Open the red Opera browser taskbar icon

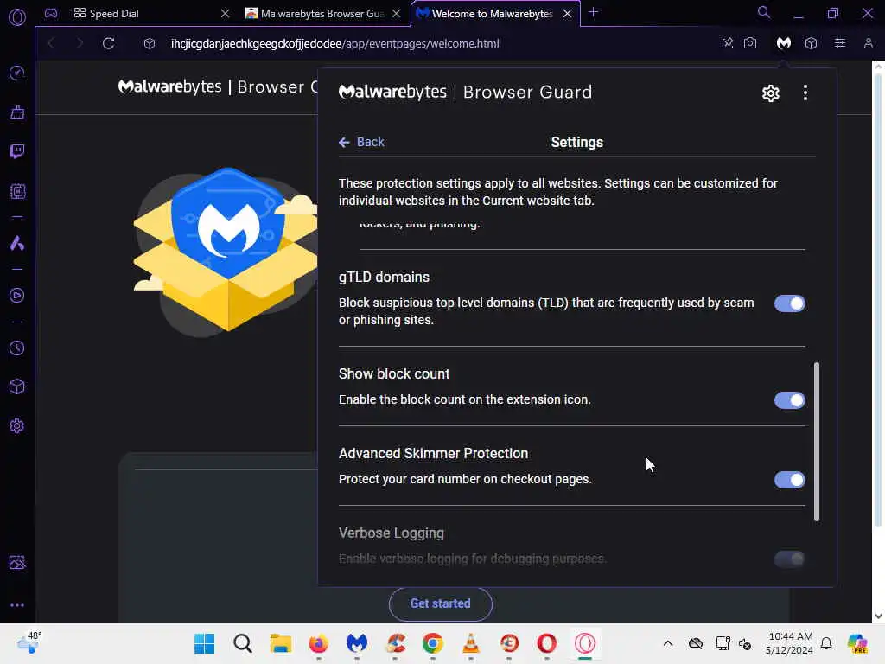tap(546, 643)
